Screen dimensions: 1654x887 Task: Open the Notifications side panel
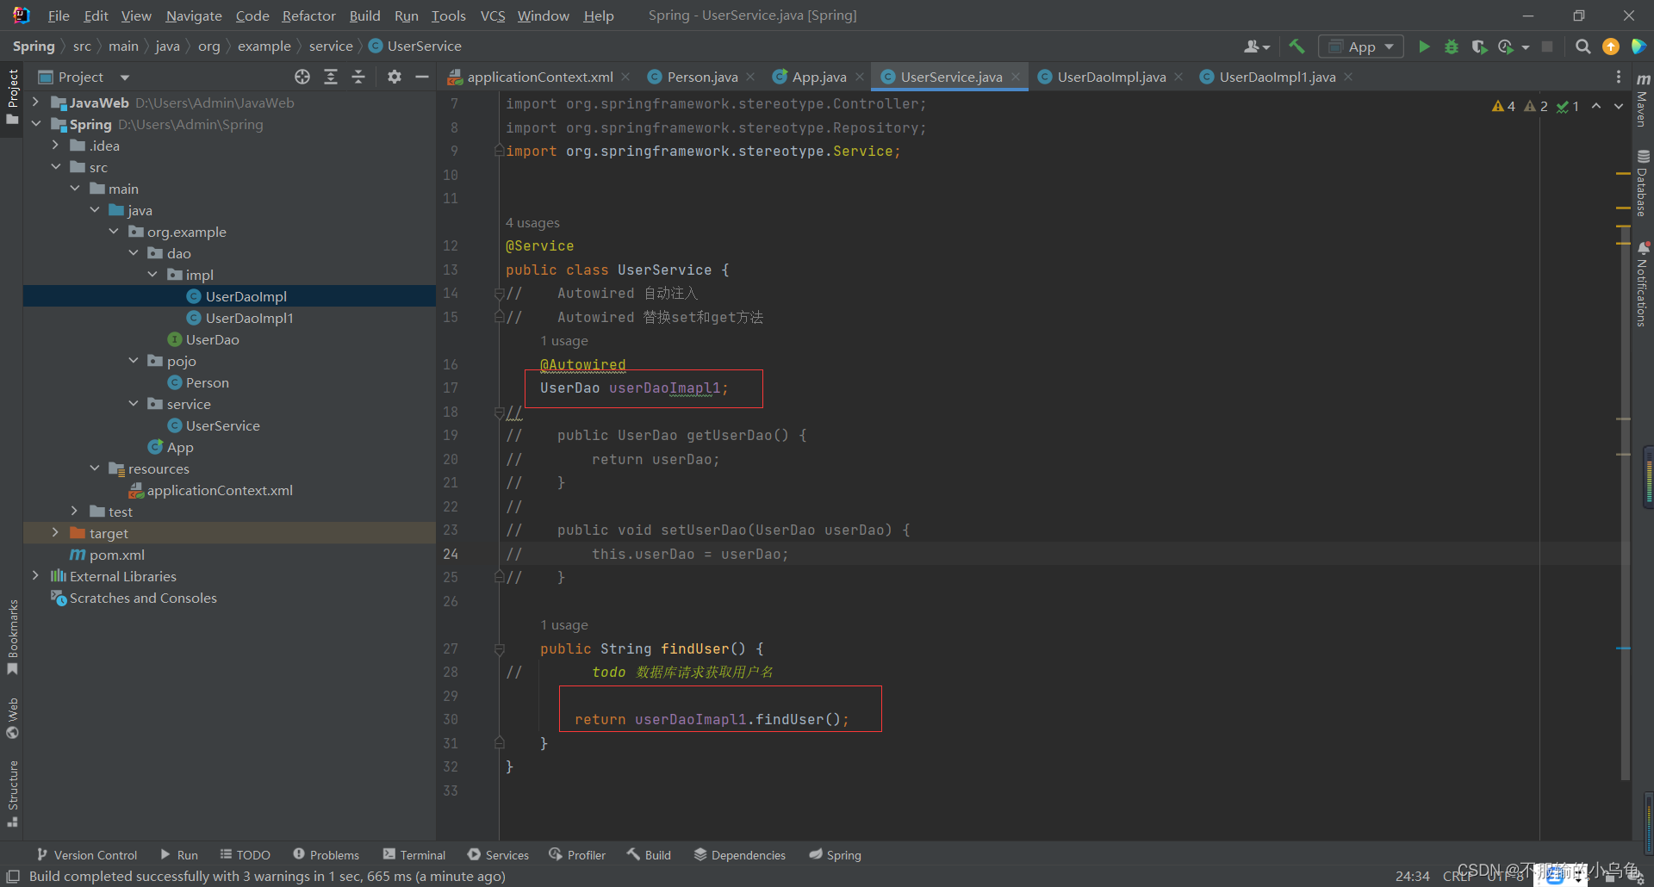[1643, 284]
